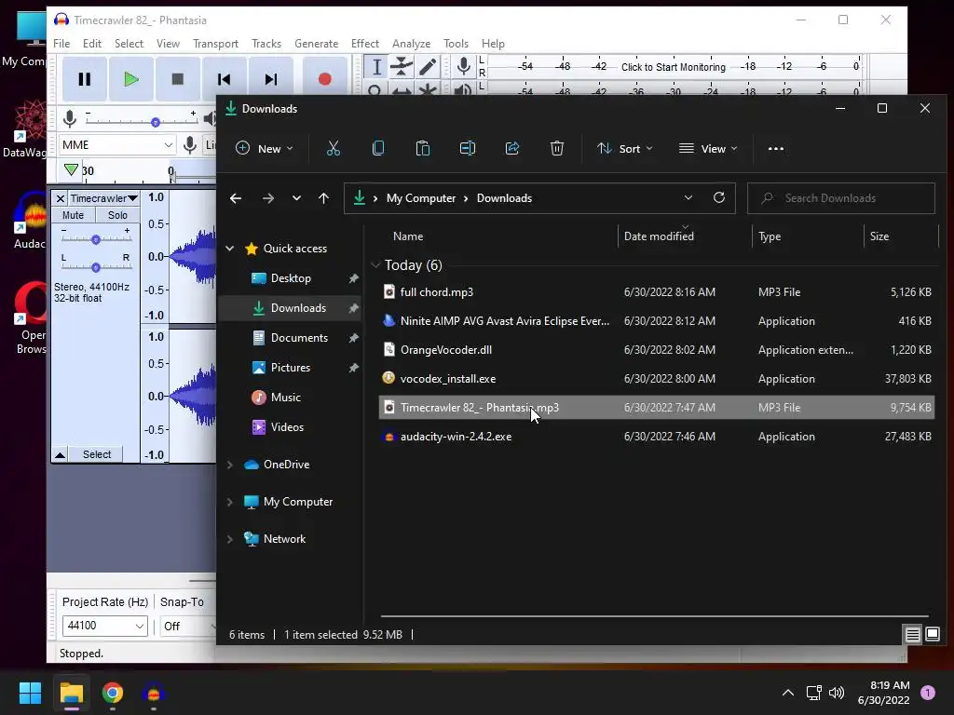Adjust the track gain slider
Screen dimensions: 954x715
[x=96, y=239]
